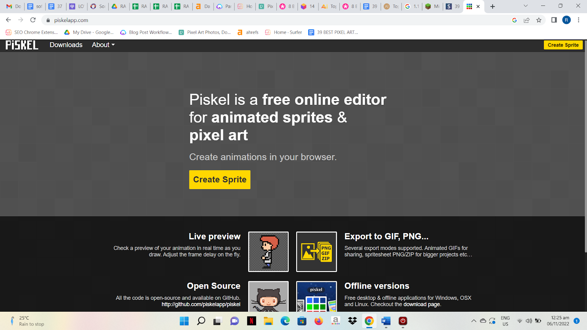Open the Home - Surfer bookmark

pos(284,32)
